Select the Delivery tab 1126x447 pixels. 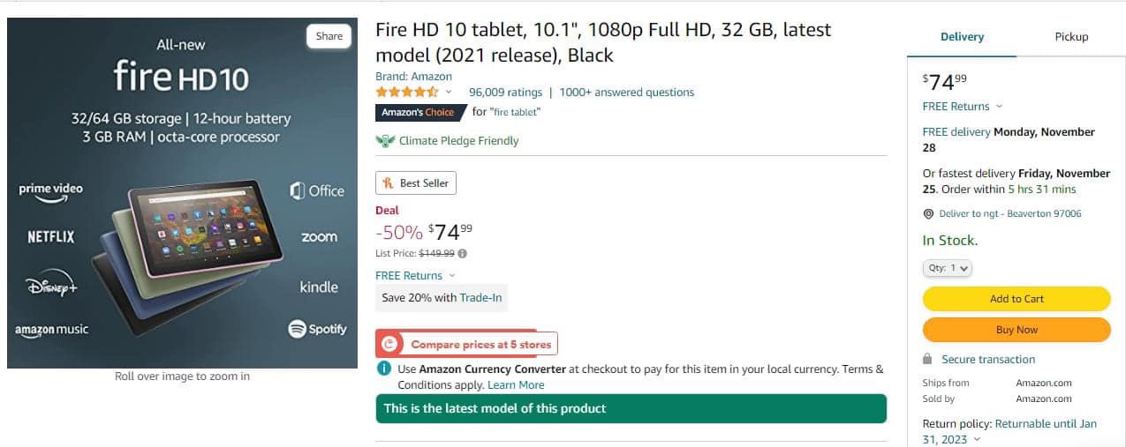[962, 37]
